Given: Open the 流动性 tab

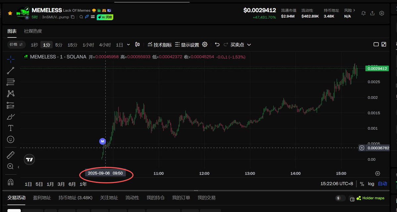Looking at the screenshot, I should tap(132, 198).
